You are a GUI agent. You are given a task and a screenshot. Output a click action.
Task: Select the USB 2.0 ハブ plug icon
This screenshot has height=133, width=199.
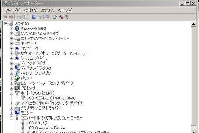(23, 123)
